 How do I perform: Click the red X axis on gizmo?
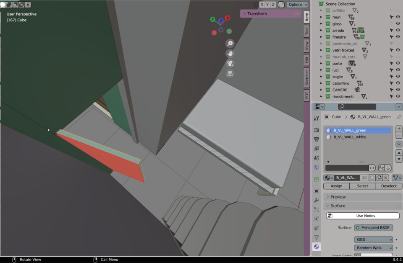228,18
